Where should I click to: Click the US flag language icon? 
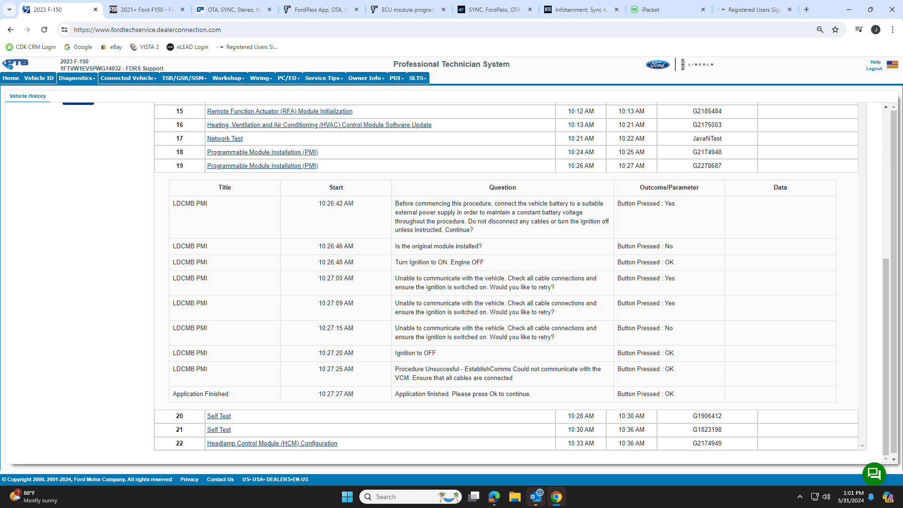[892, 64]
